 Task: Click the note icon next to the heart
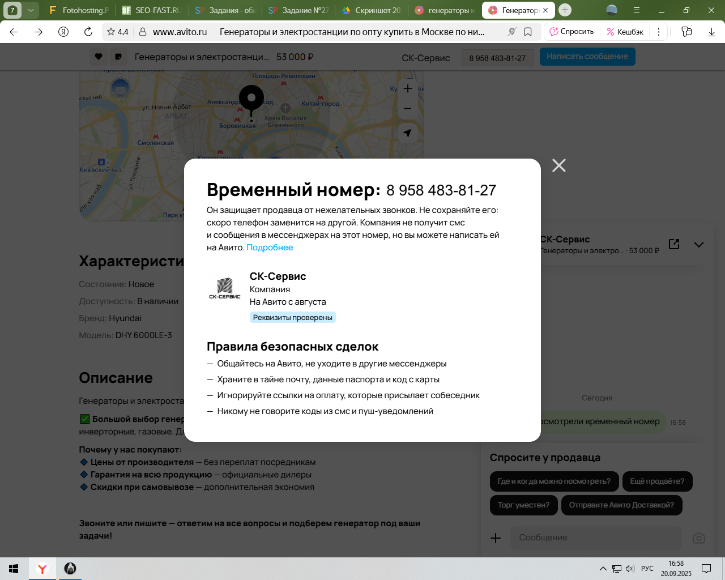118,57
